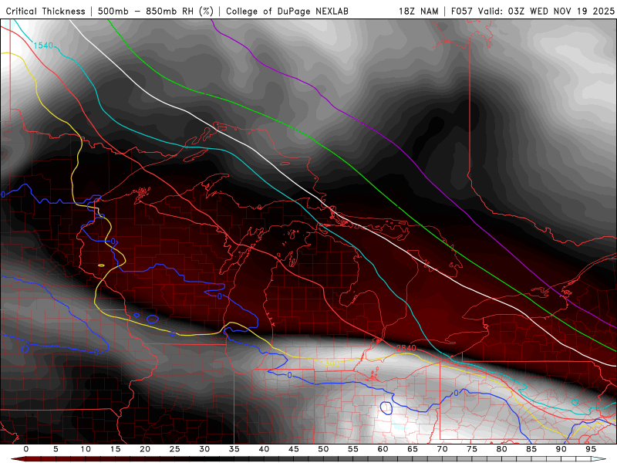The height and width of the screenshot is (463, 617).
Task: Click the "15" value on the color scale
Action: [115, 449]
